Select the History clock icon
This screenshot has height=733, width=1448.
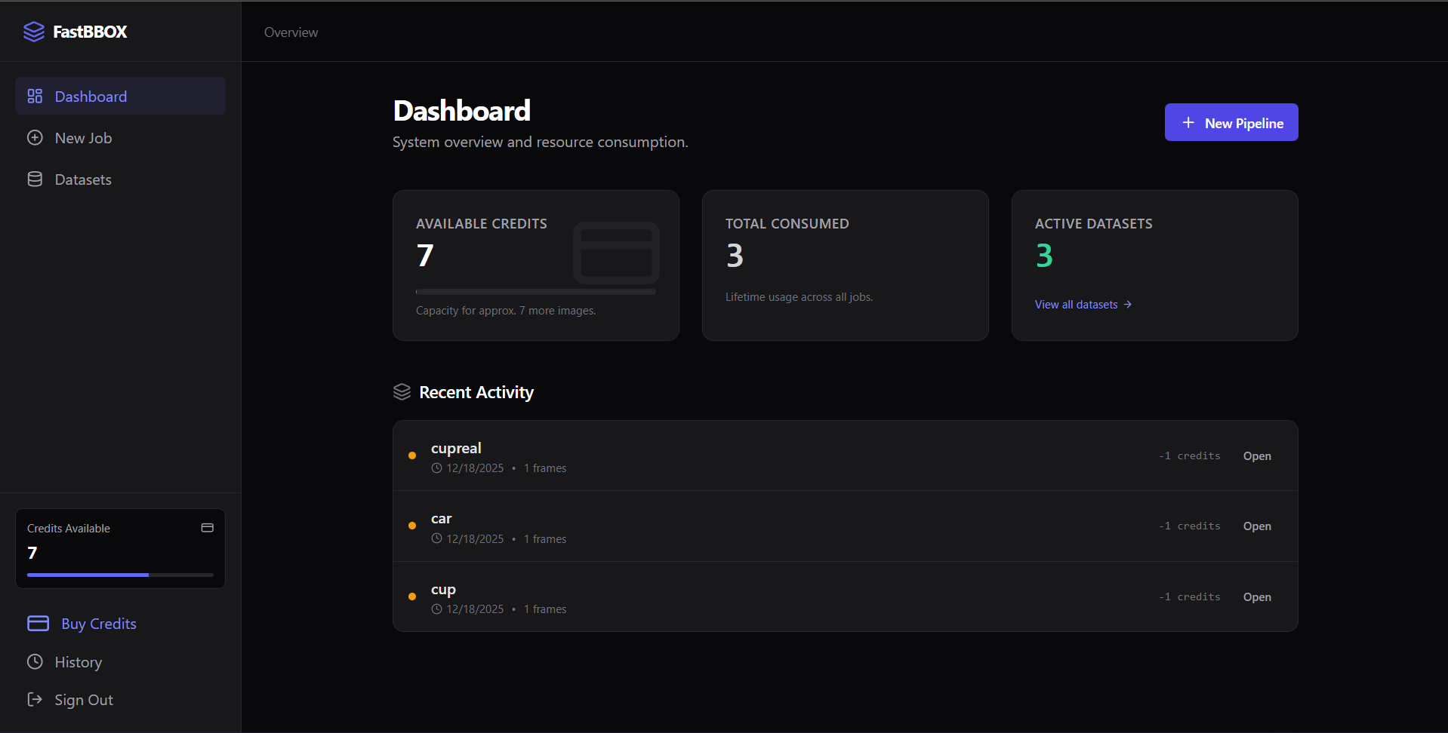point(34,661)
